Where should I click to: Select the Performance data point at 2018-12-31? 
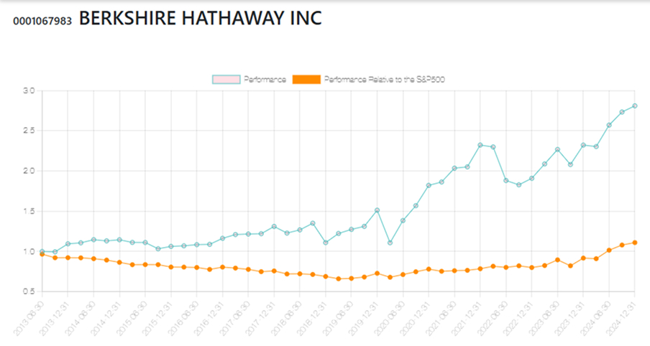pos(326,243)
